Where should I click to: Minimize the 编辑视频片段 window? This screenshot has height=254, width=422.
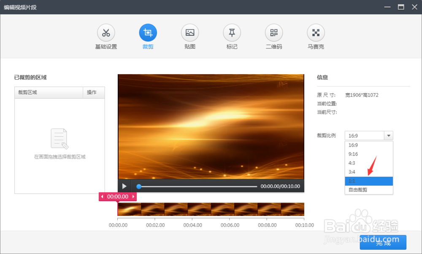pos(387,7)
